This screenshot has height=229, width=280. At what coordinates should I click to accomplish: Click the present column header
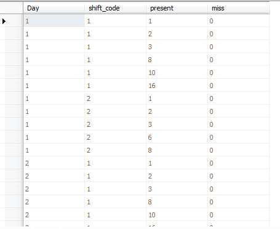177,8
